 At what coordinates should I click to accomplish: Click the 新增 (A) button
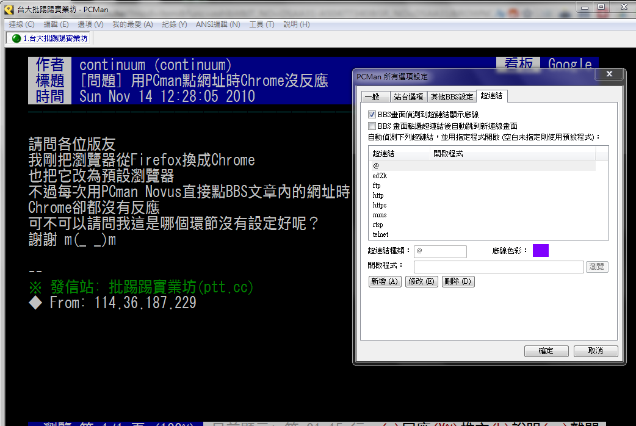385,281
